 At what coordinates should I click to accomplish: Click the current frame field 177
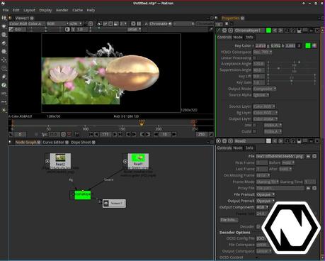pyautogui.click(x=106, y=135)
